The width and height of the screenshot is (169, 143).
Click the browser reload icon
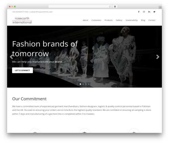click(x=110, y=6)
